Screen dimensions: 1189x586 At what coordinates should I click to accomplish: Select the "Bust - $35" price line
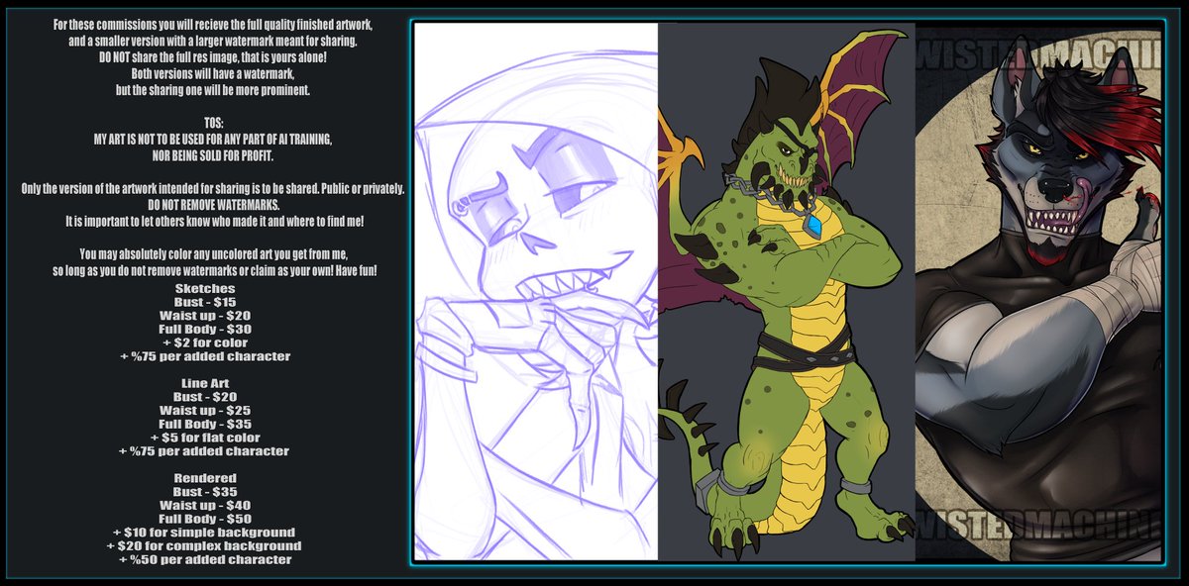pyautogui.click(x=207, y=491)
